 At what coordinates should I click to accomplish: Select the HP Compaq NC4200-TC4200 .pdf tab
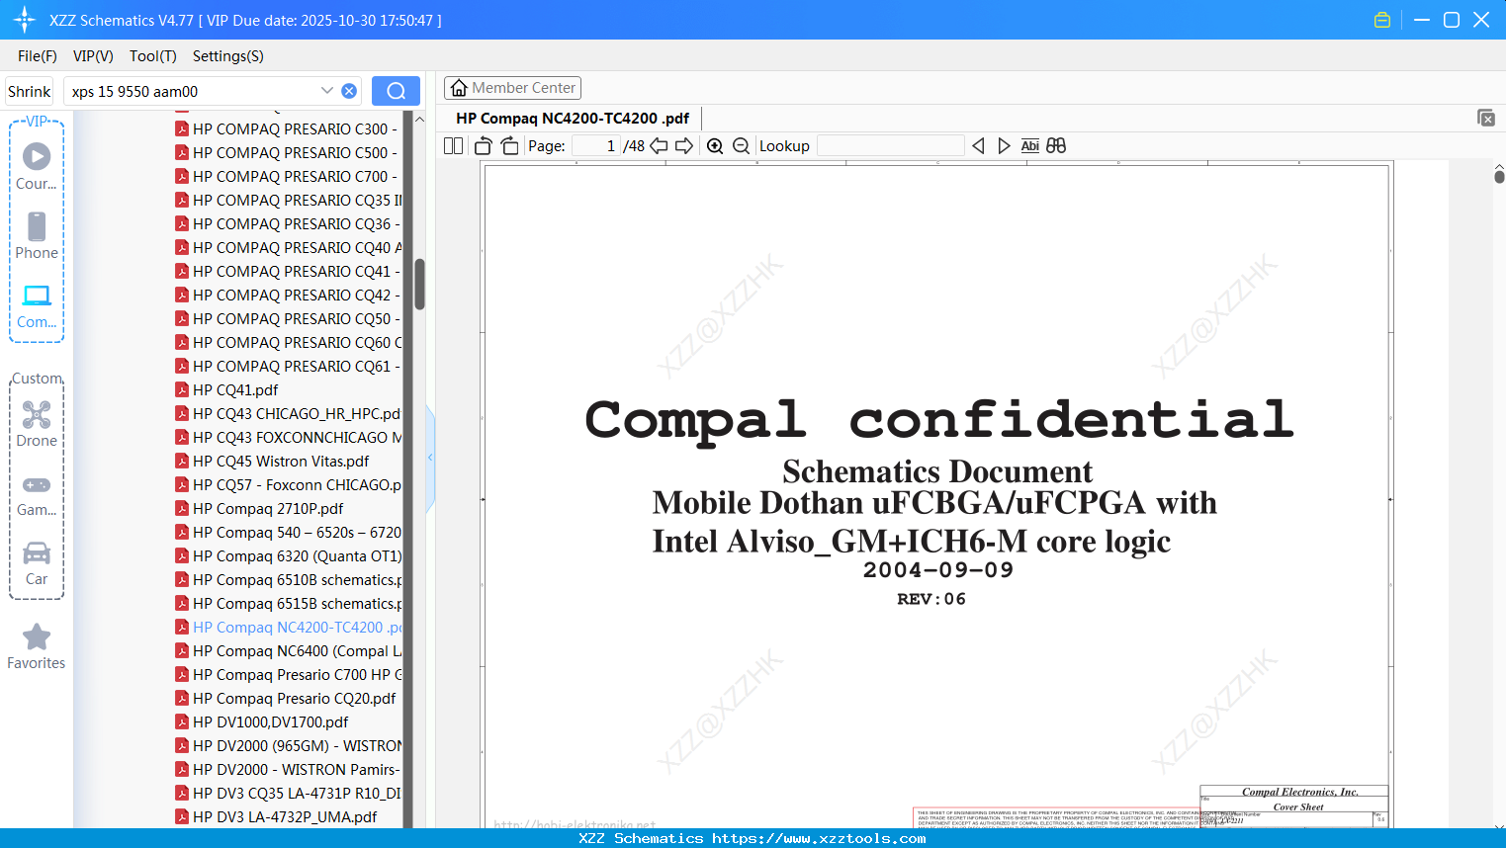[x=573, y=119]
